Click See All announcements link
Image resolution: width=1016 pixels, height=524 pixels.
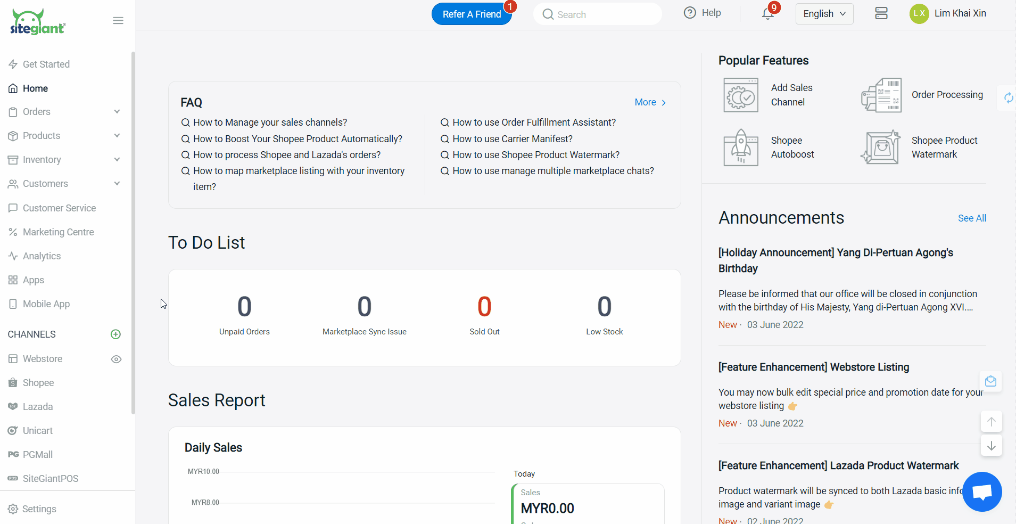[972, 218]
